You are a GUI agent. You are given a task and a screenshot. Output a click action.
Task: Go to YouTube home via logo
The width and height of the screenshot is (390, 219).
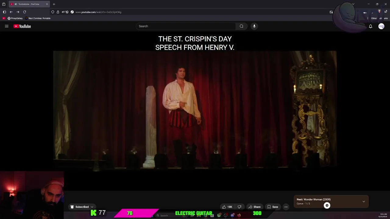pyautogui.click(x=22, y=26)
